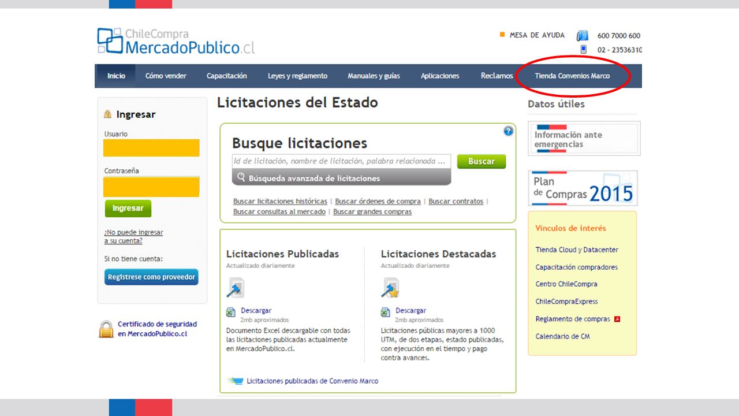The height and width of the screenshot is (416, 739).
Task: Click ¿No puede ingresar a su cuenta? link
Action: [133, 236]
